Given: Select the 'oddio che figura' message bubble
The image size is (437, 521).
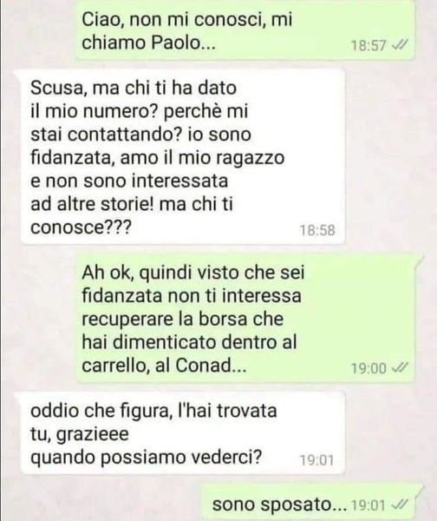Looking at the screenshot, I should point(183,433).
